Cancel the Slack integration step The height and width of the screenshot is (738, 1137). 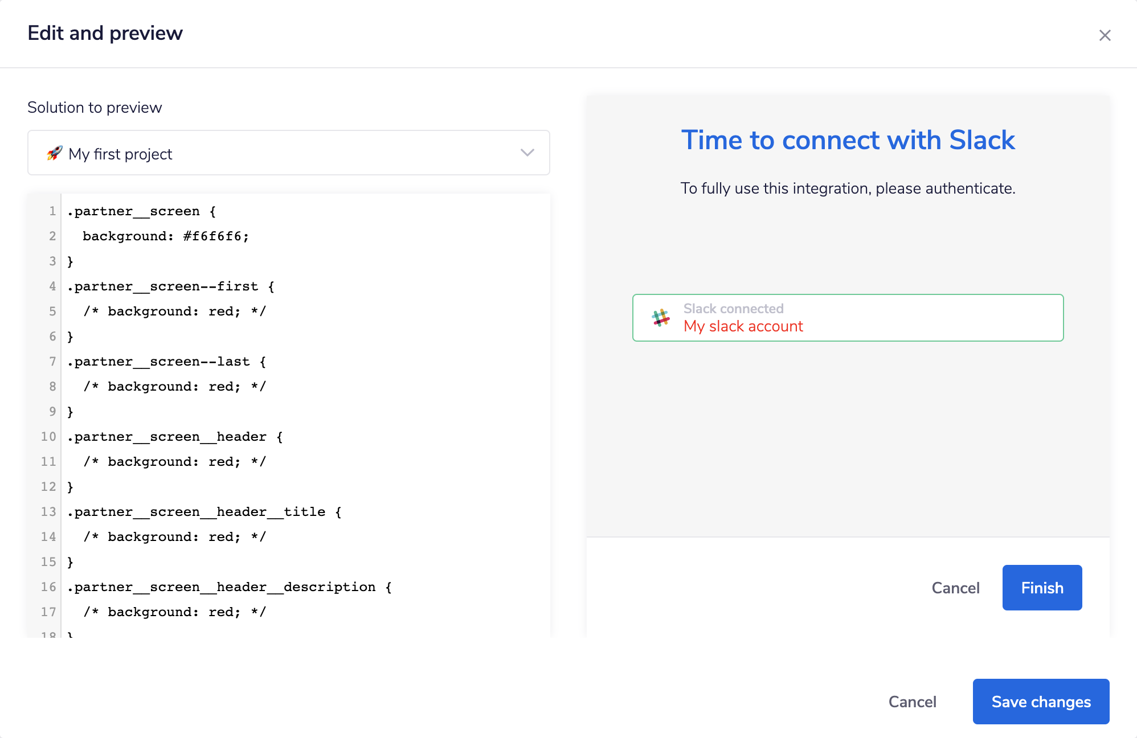click(x=955, y=588)
